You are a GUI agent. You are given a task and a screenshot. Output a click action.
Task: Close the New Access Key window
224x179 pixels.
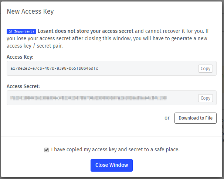(x=112, y=165)
